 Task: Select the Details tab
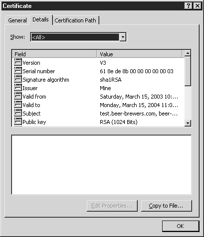point(40,19)
